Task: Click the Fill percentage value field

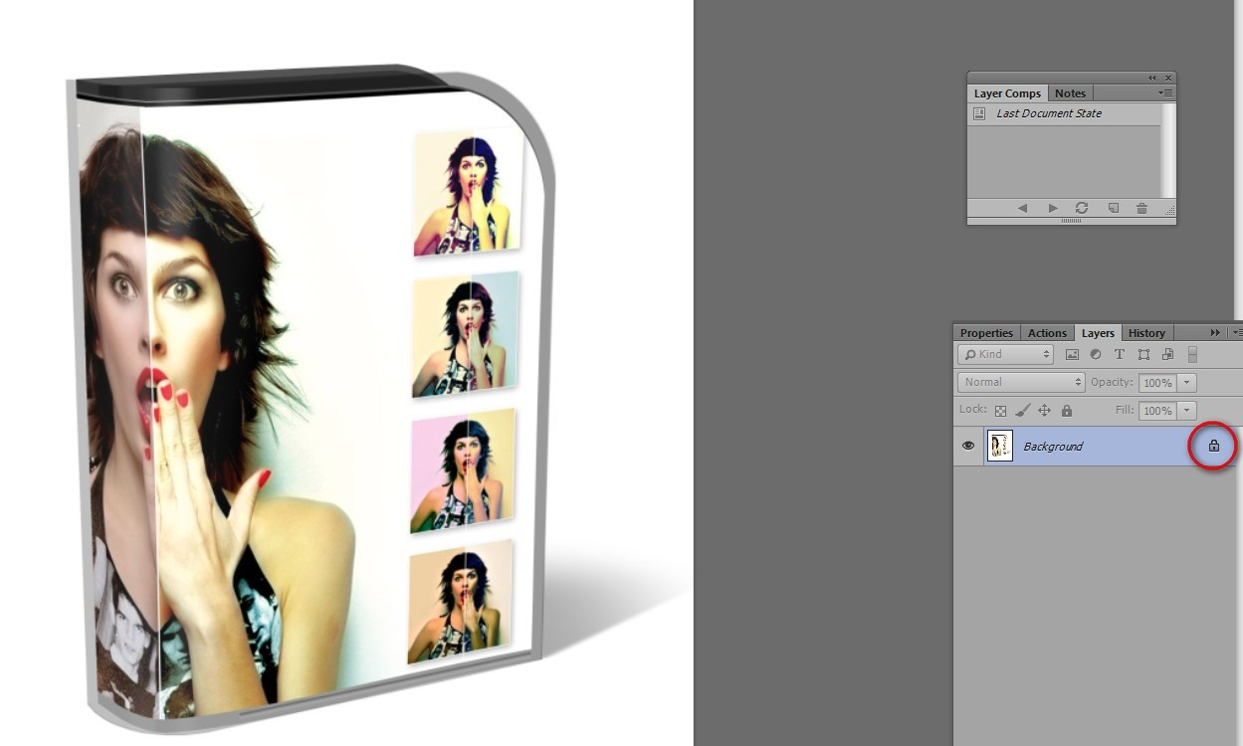Action: coord(1158,410)
